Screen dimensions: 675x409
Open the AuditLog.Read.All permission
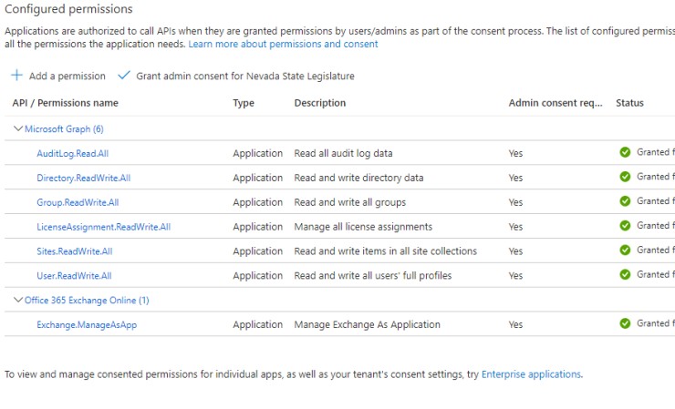[72, 154]
